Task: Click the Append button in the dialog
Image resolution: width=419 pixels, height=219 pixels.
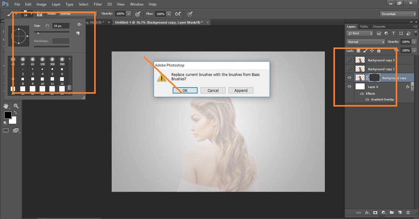Action: (241, 90)
